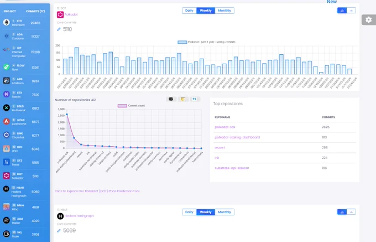The image size is (376, 242).
Task: Filter repositories by the yellow shield icon
Action: [x=182, y=99]
